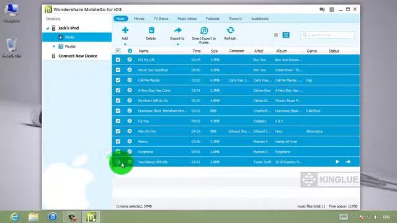The height and width of the screenshot is (223, 397).
Task: Click Connect New Device icon
Action: pos(53,56)
